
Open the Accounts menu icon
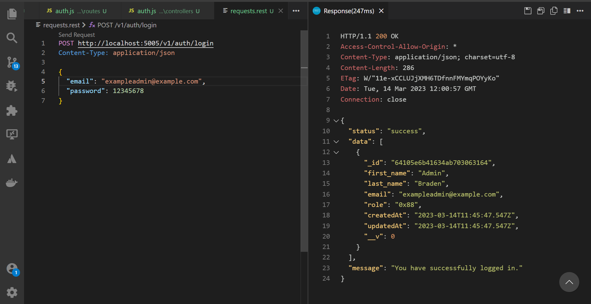tap(12, 269)
